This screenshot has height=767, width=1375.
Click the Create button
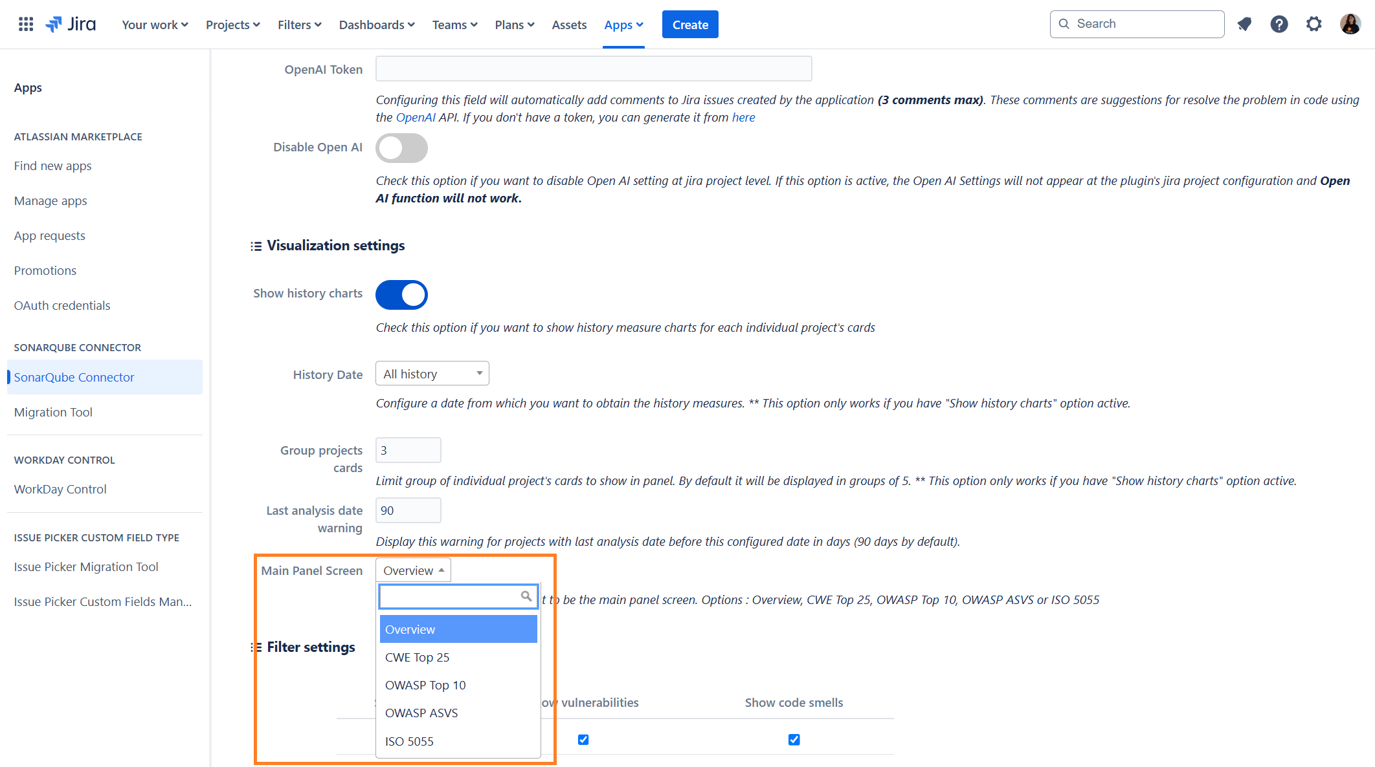(x=690, y=25)
